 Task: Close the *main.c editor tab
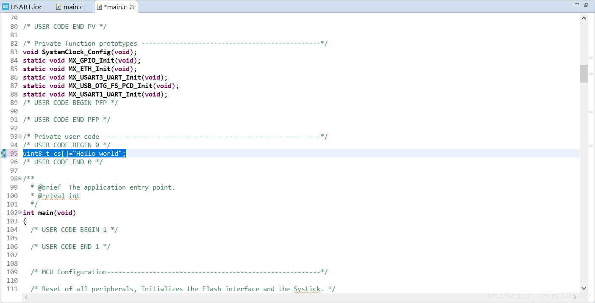tap(132, 7)
